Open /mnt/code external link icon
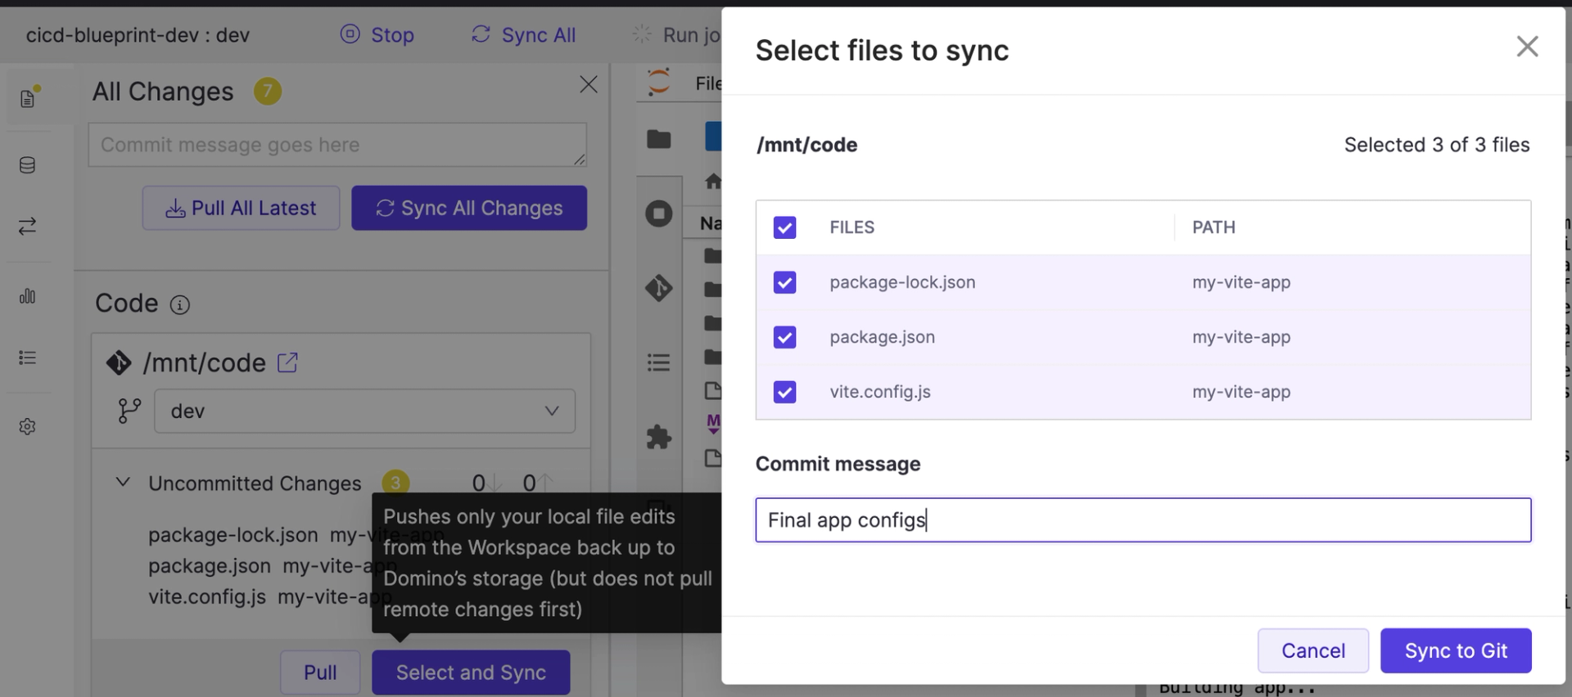Screen dimensions: 1572x697 coord(287,362)
